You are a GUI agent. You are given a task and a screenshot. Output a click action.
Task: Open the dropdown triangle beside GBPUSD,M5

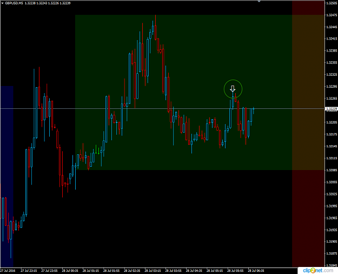tap(2, 3)
